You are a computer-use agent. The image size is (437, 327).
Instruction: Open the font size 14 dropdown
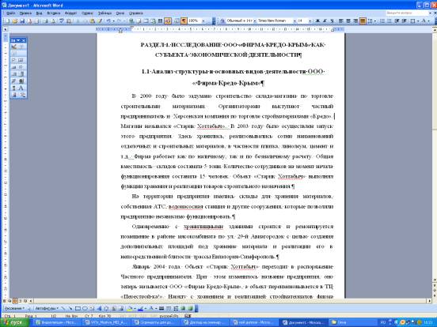click(310, 21)
